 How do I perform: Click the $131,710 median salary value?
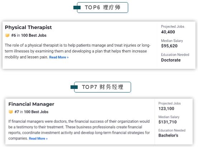168,122
